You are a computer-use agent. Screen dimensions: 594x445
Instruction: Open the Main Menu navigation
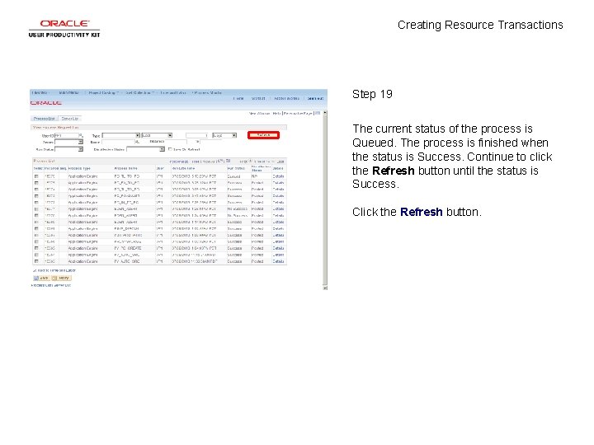click(68, 92)
